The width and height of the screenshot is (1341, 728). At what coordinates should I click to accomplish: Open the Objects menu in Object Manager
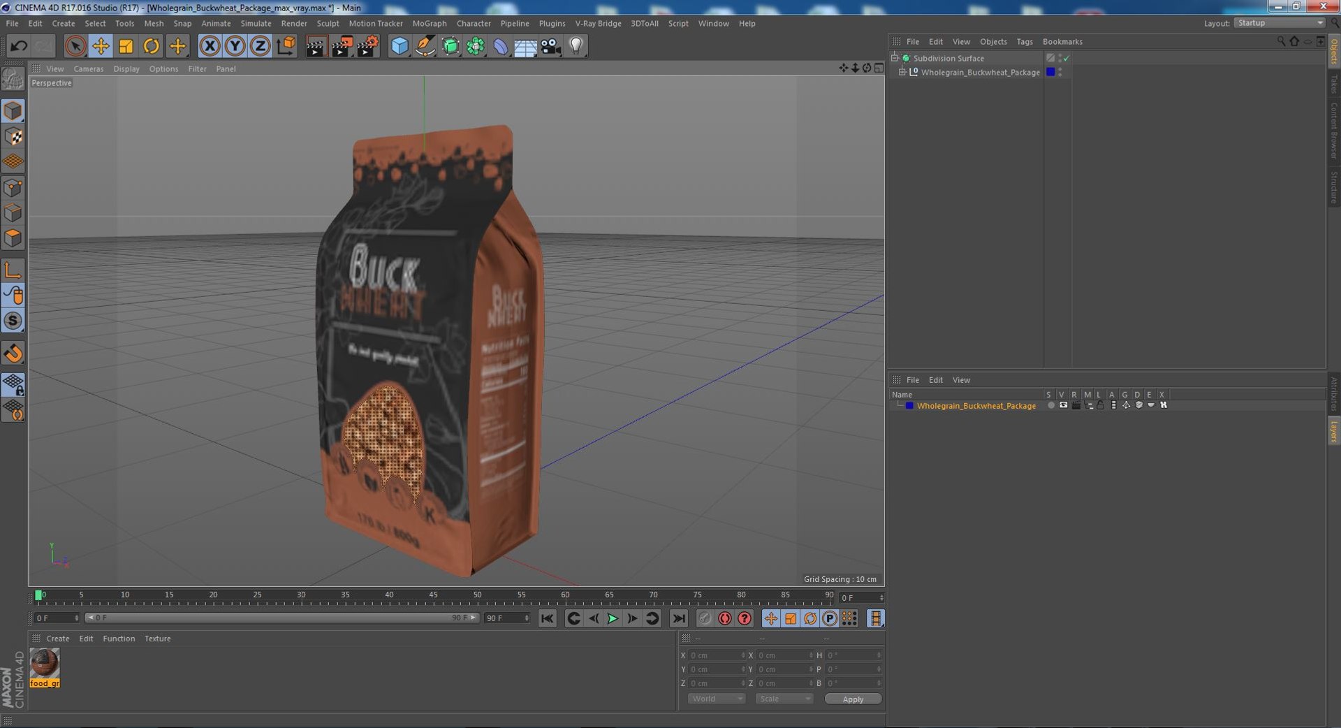coord(993,42)
